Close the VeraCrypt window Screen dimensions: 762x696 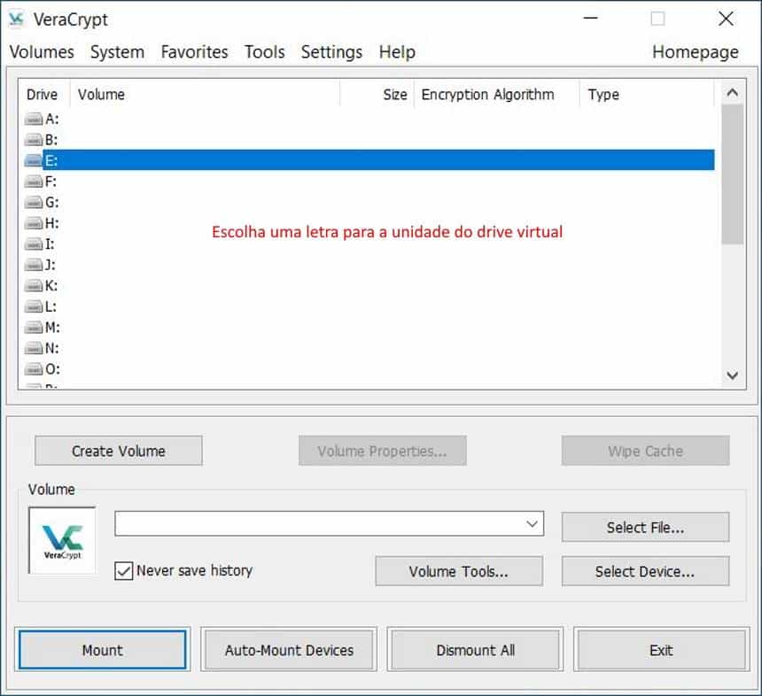point(726,19)
